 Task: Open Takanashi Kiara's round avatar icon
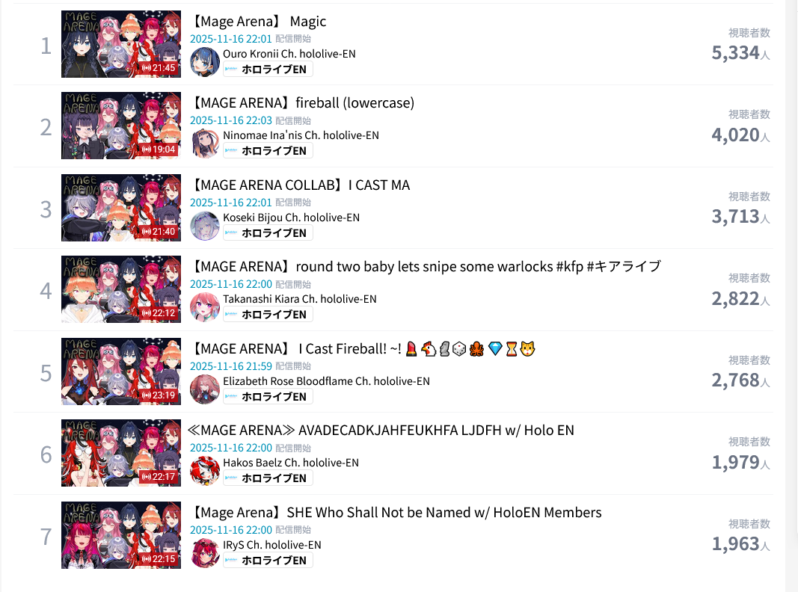205,307
